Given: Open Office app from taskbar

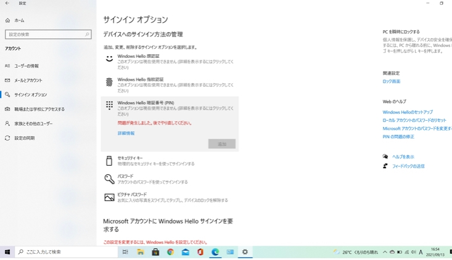Looking at the screenshot, I should pos(200,252).
